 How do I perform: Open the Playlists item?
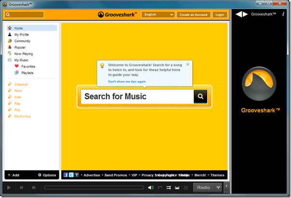(27, 73)
